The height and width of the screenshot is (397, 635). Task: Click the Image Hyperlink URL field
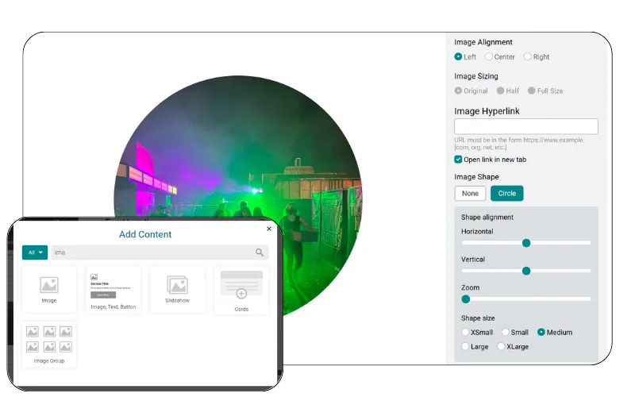click(526, 126)
